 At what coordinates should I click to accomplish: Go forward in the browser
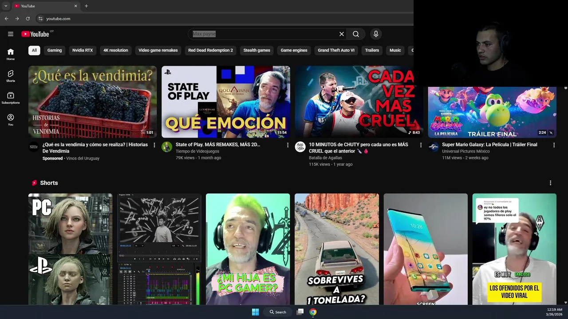click(17, 19)
